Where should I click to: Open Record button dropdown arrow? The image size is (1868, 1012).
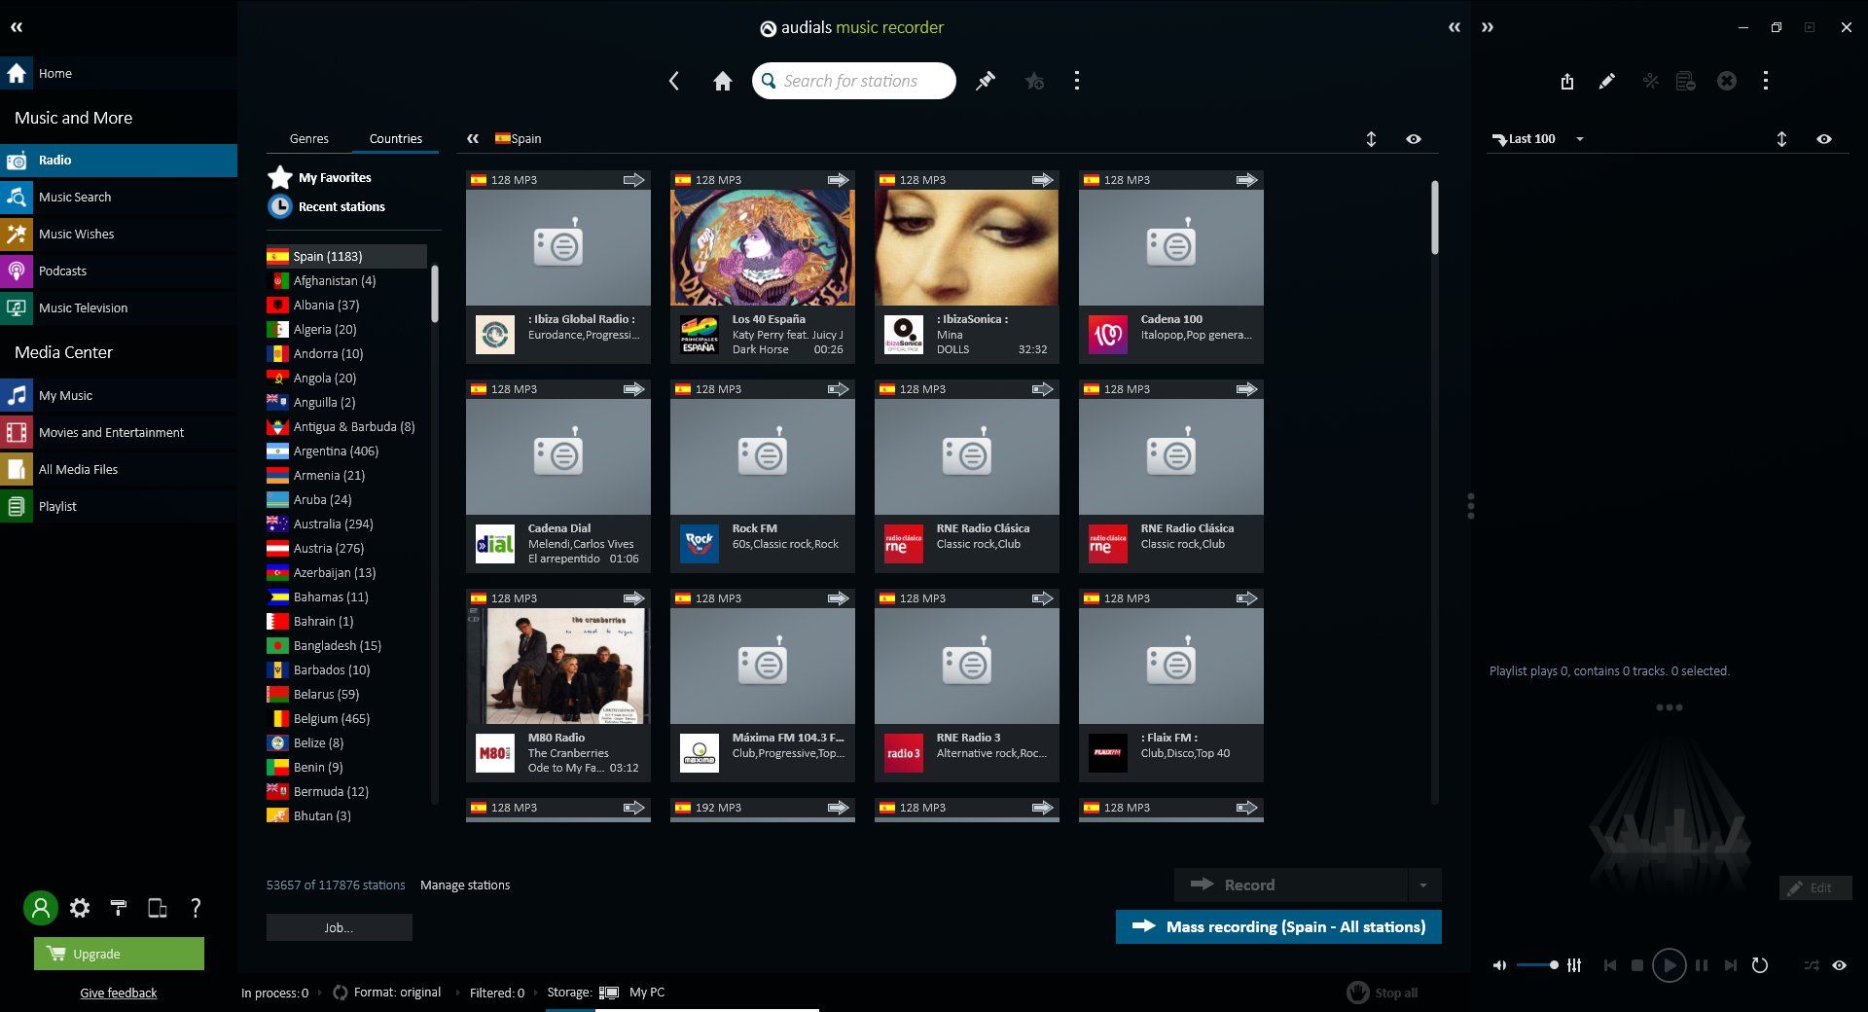[1423, 885]
